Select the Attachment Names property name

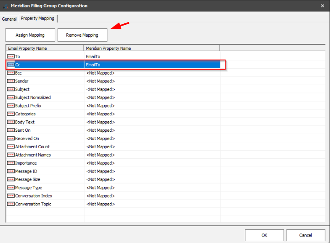click(x=33, y=155)
